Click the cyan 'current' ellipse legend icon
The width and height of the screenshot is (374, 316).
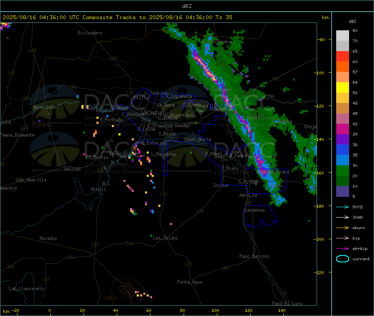pyautogui.click(x=342, y=259)
